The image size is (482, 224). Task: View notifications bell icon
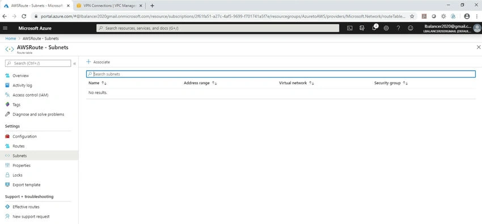coord(374,28)
